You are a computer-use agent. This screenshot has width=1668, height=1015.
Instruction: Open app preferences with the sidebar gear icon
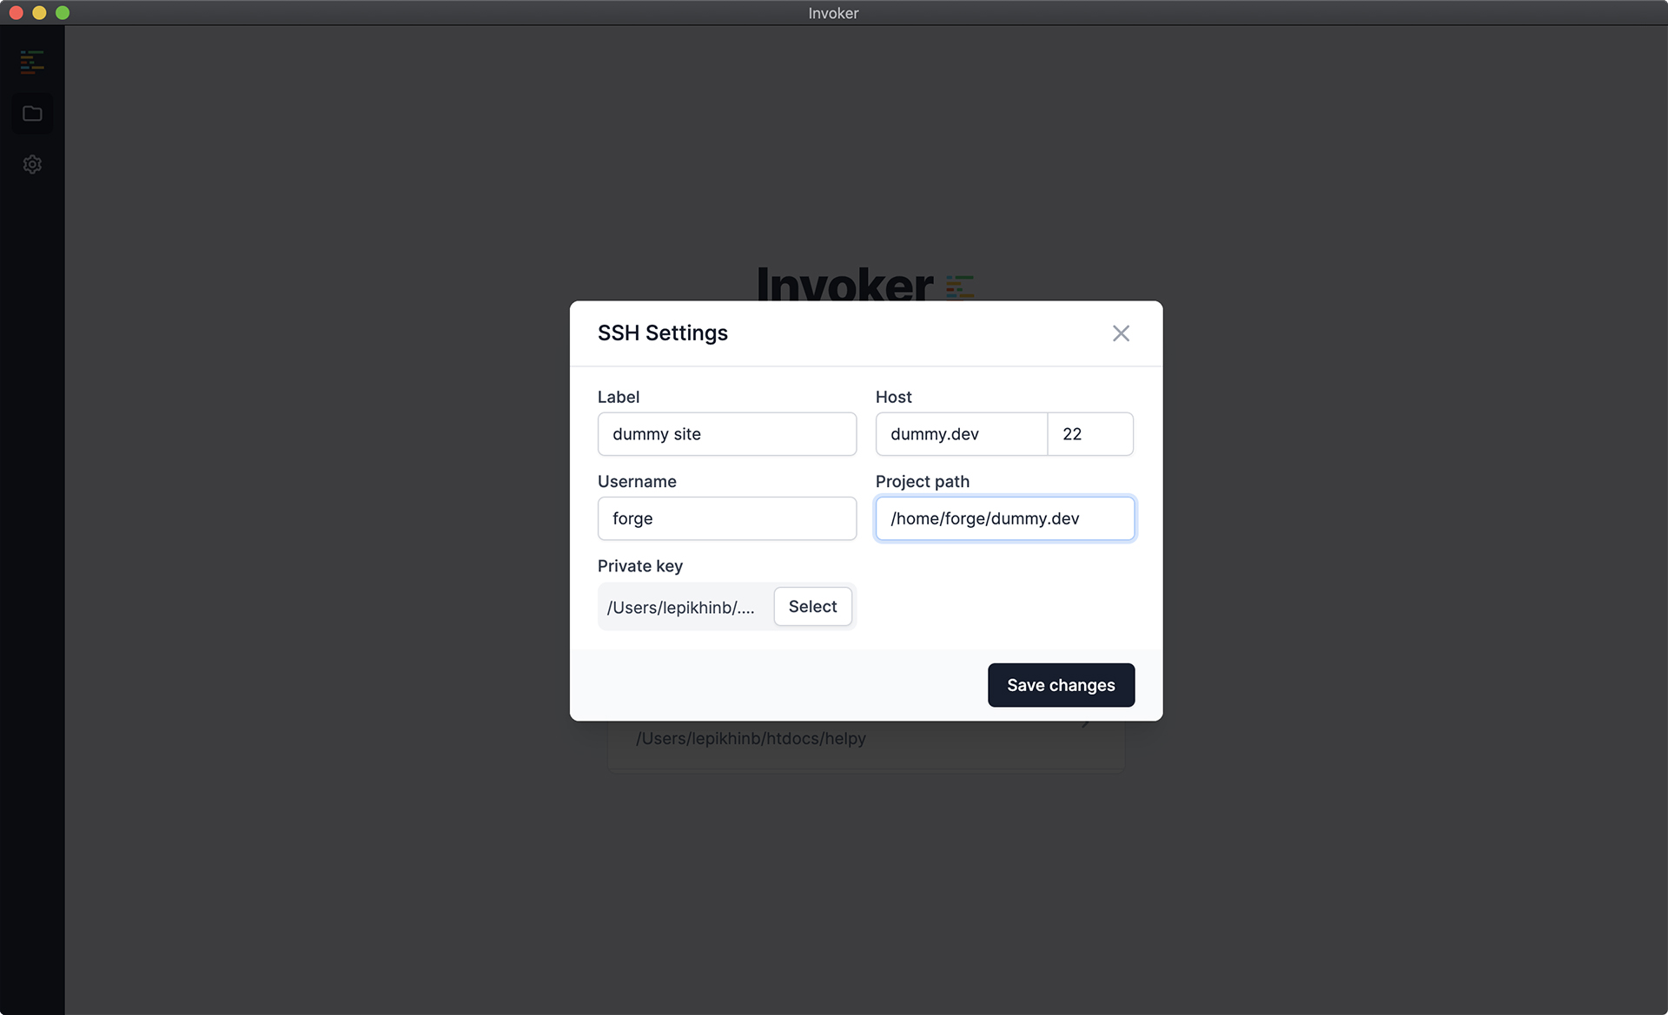32,164
